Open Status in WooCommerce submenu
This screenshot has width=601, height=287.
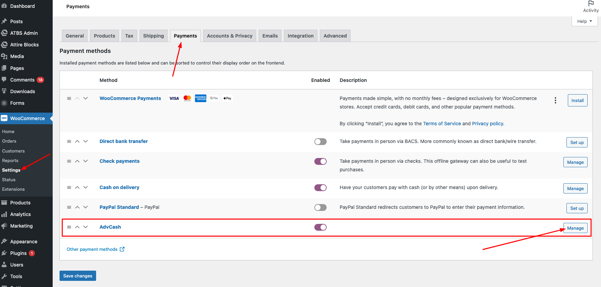click(x=9, y=180)
